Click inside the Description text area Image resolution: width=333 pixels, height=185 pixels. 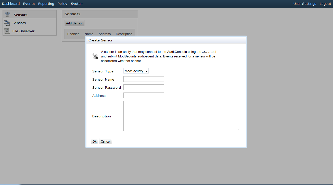[182, 116]
